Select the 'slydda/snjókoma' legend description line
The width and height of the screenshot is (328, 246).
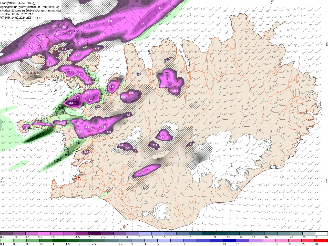(x=30, y=11)
